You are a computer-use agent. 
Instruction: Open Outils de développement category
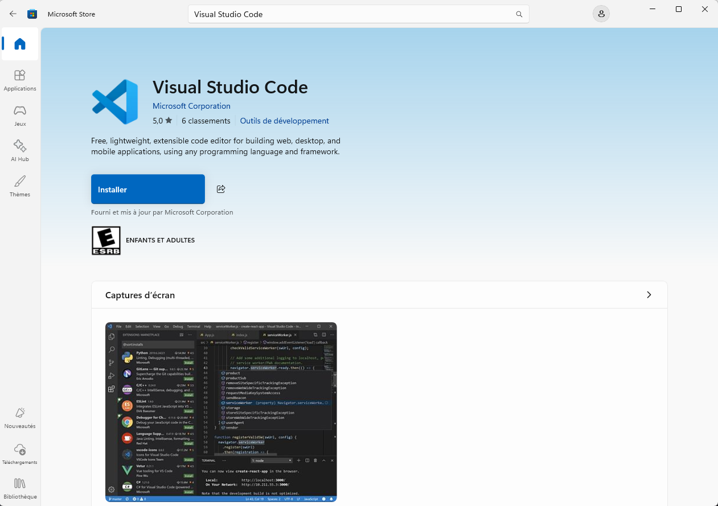[284, 121]
